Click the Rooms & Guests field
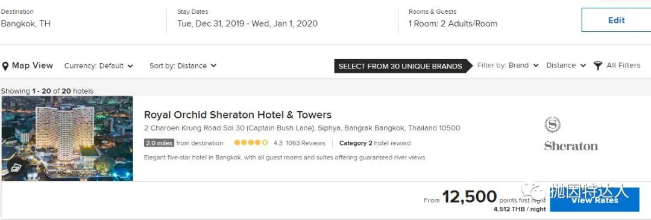The height and width of the screenshot is (220, 651). click(x=453, y=19)
